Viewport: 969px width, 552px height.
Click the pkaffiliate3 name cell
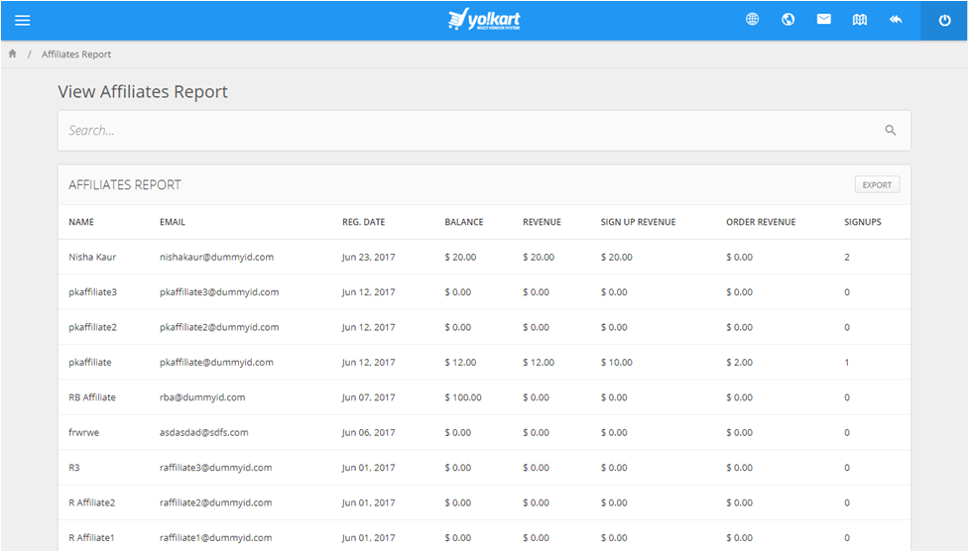pos(93,292)
